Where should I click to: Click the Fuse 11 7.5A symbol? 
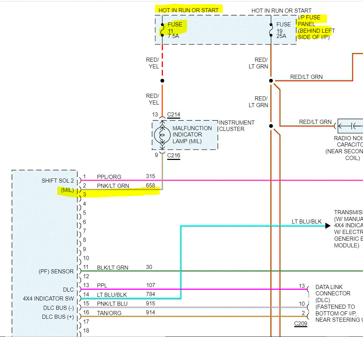pos(162,30)
